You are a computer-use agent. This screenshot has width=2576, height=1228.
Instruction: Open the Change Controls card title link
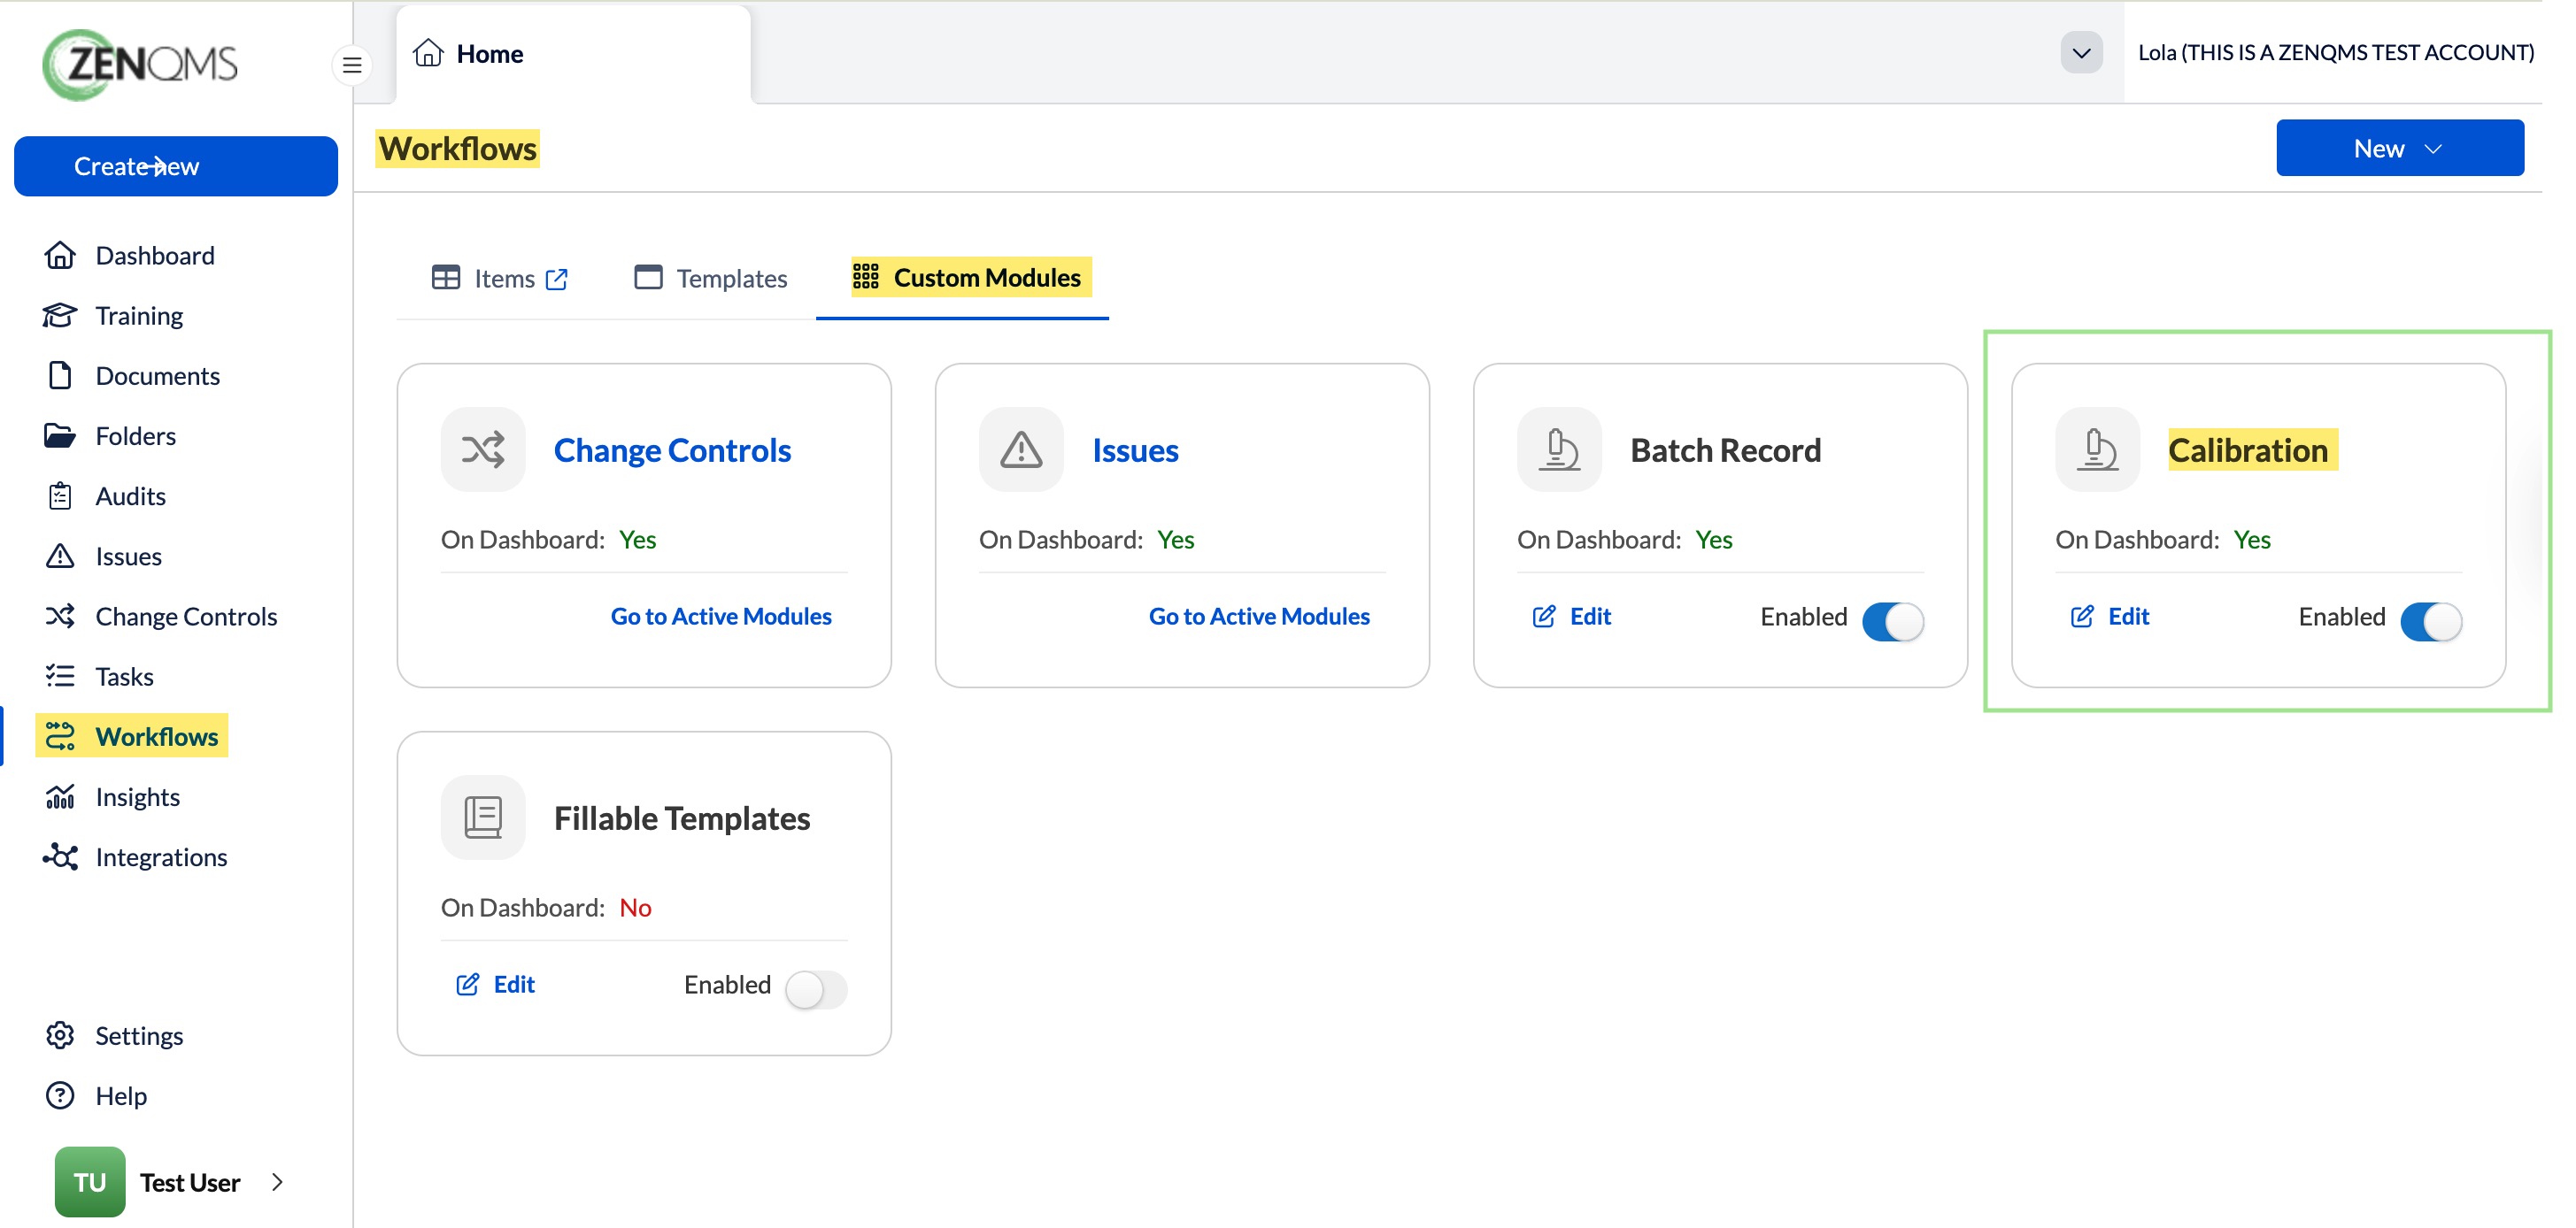click(672, 449)
